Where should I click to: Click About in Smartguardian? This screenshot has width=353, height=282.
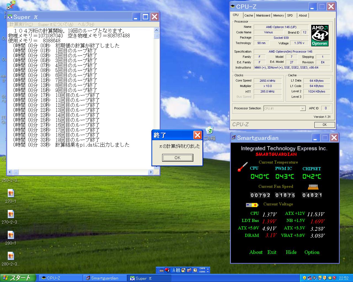(x=256, y=252)
